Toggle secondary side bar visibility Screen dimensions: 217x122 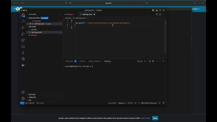coord(160,10)
